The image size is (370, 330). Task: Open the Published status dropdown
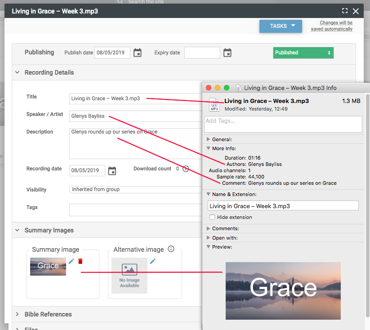[x=303, y=53]
